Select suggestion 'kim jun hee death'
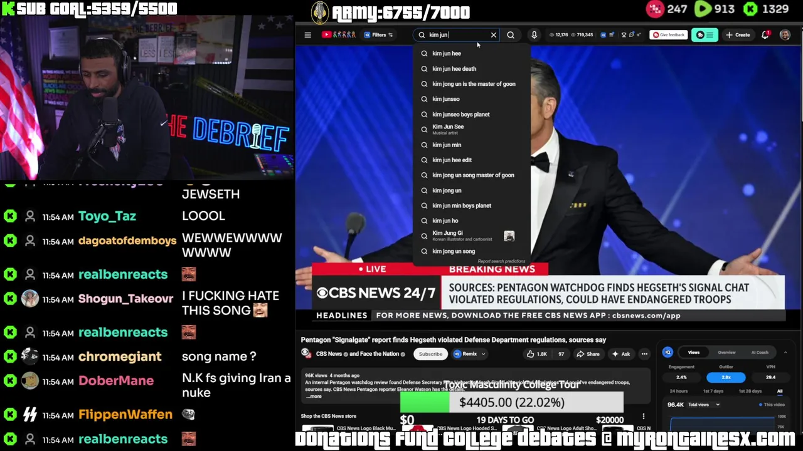The width and height of the screenshot is (803, 451). click(x=472, y=69)
